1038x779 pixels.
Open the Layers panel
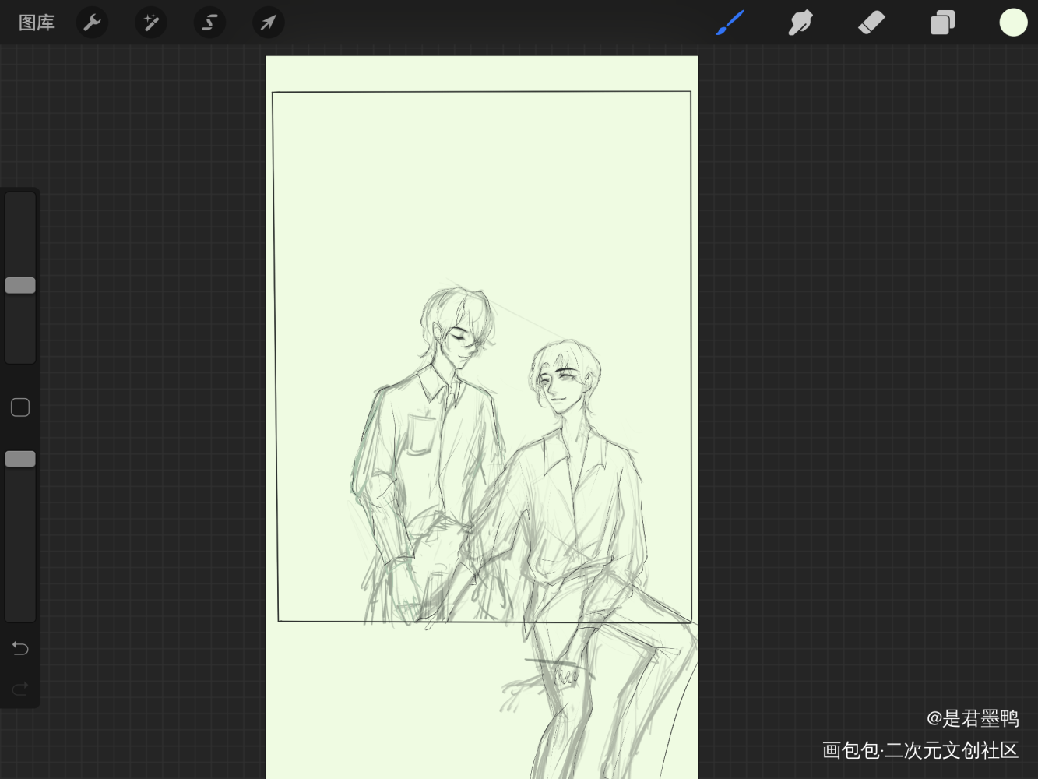tap(942, 23)
